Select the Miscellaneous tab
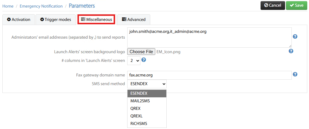The width and height of the screenshot is (309, 129). 96,19
